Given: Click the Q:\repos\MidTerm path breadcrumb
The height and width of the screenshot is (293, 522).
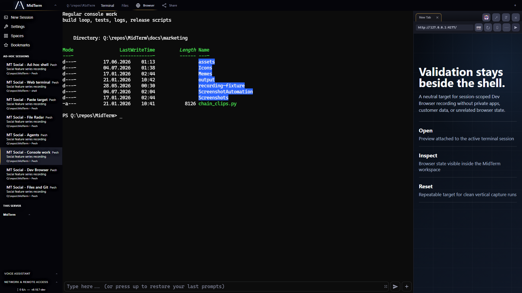Looking at the screenshot, I should (x=81, y=5).
